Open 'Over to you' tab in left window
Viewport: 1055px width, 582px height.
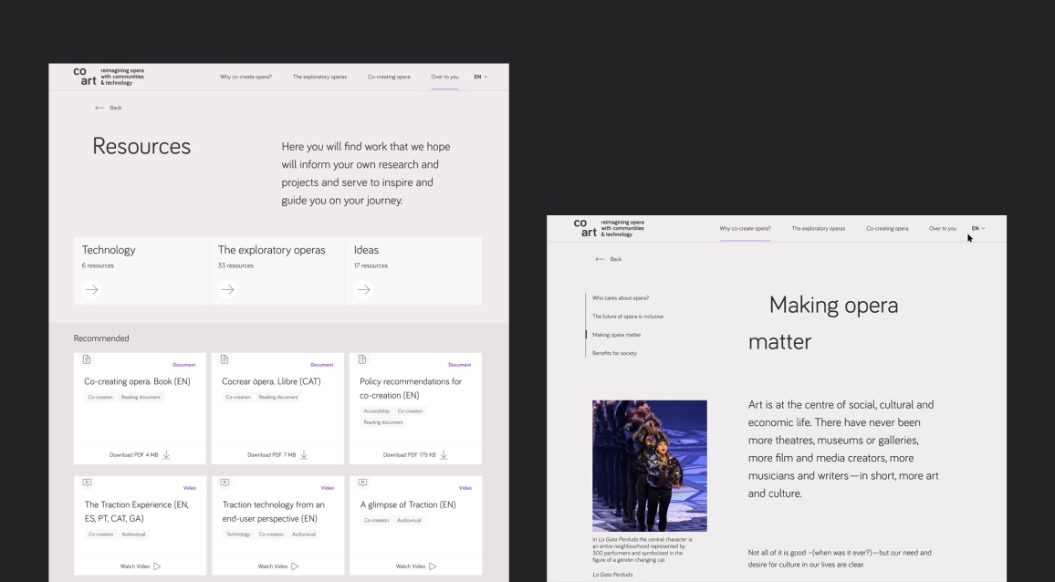[444, 77]
